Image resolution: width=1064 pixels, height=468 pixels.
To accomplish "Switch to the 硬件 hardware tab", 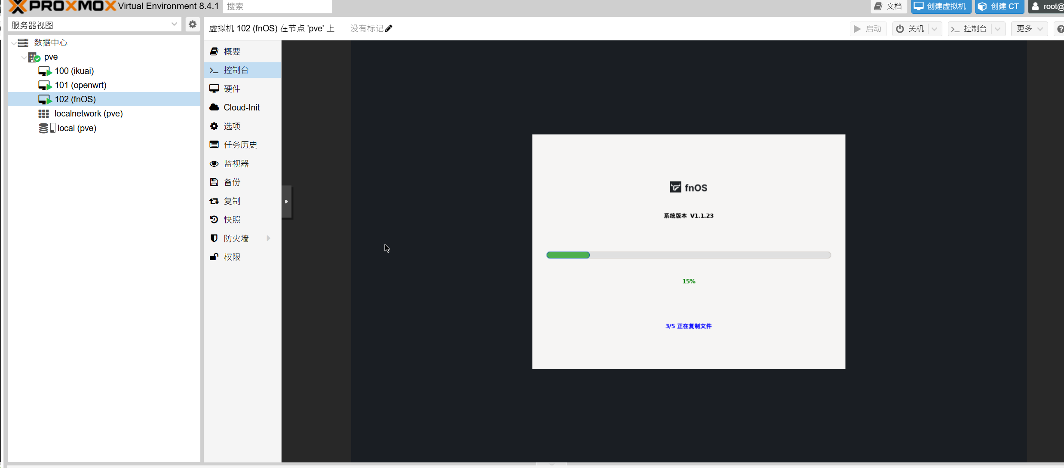I will (x=232, y=89).
